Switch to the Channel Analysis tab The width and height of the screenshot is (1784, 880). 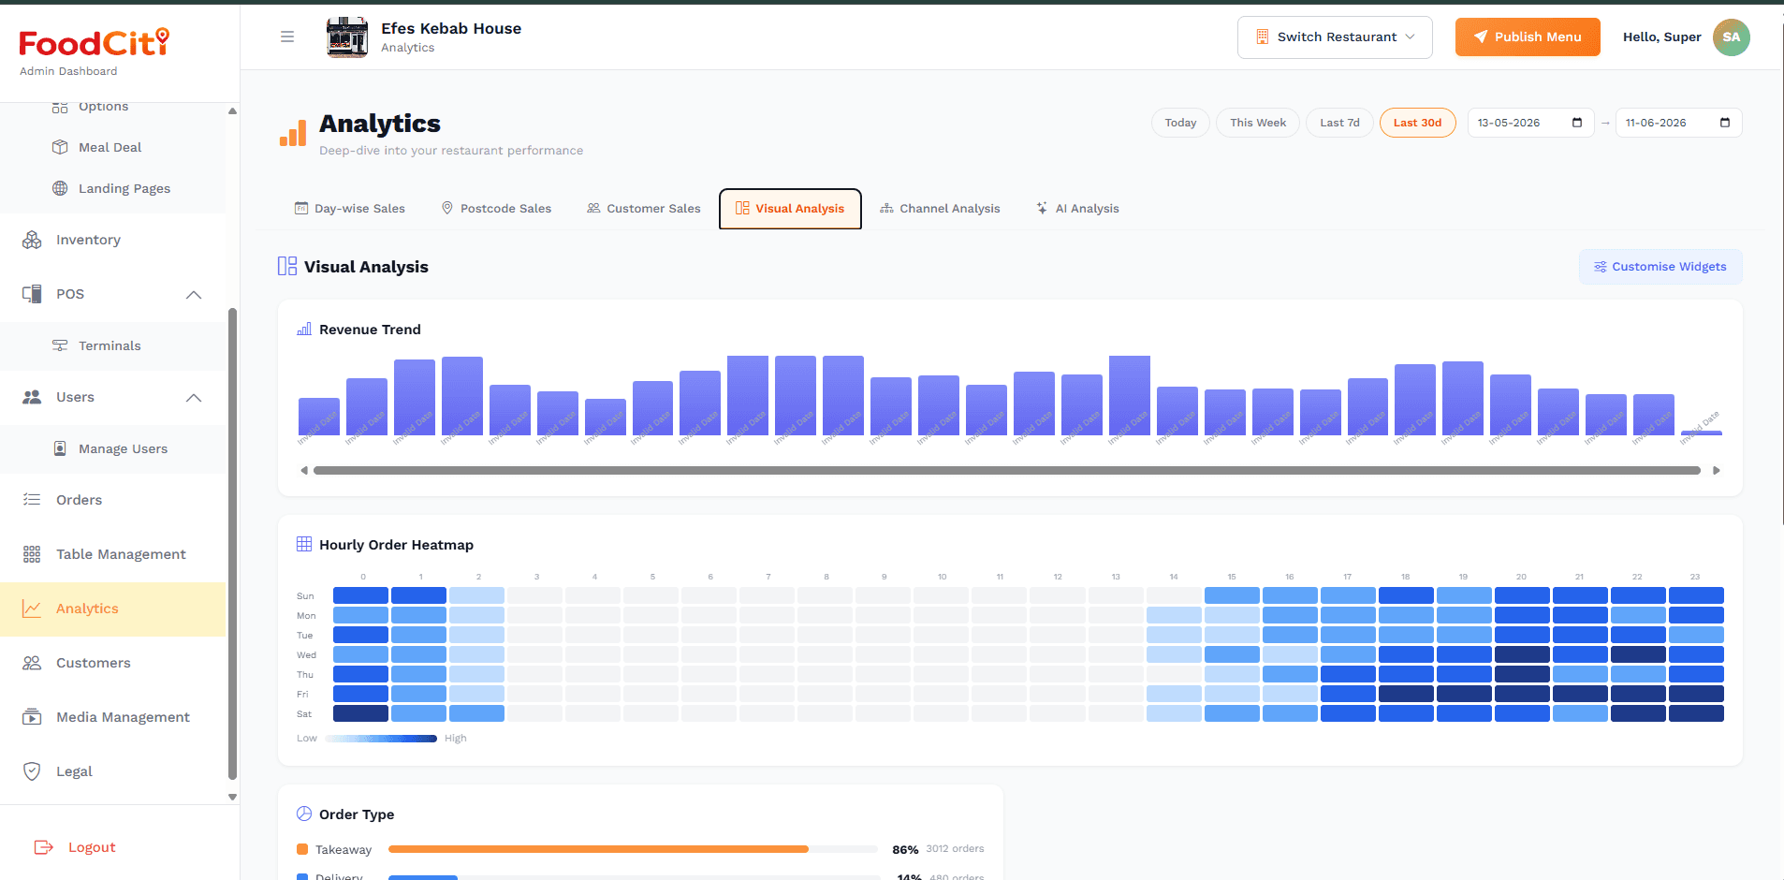click(x=940, y=209)
